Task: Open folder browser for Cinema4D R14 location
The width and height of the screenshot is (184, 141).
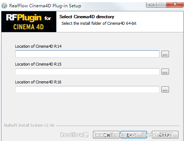Action: (165, 54)
